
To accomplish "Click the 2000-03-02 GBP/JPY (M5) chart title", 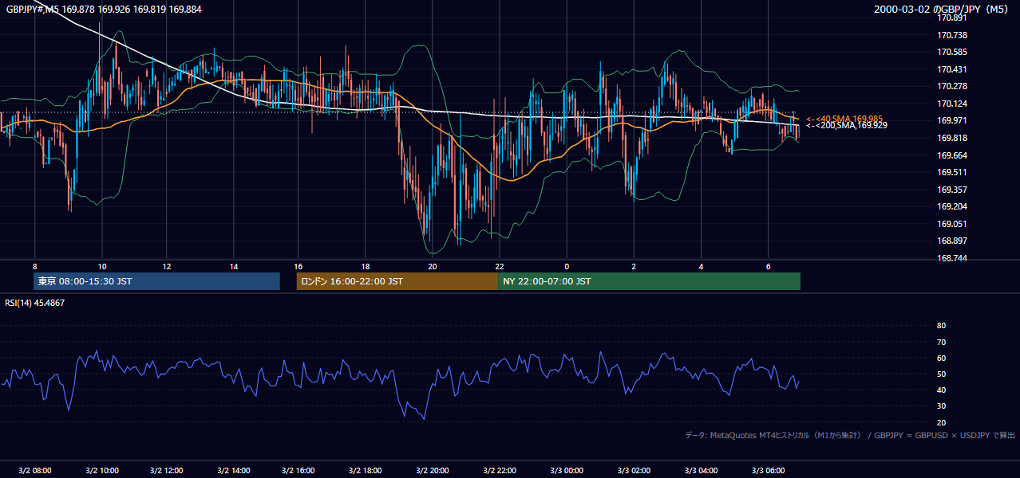I will click(942, 10).
